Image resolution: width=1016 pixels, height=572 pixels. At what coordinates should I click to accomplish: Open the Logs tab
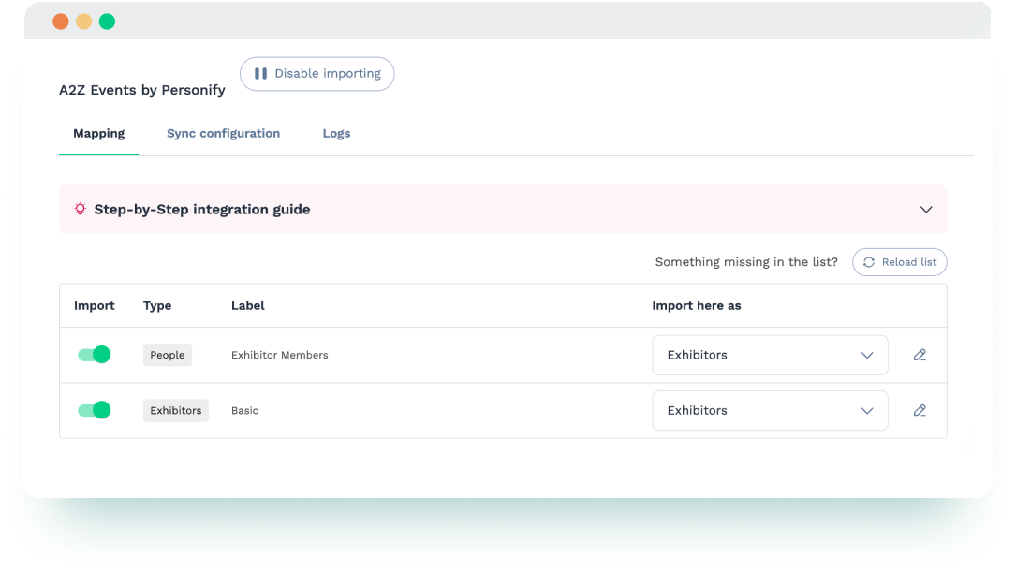(x=336, y=133)
